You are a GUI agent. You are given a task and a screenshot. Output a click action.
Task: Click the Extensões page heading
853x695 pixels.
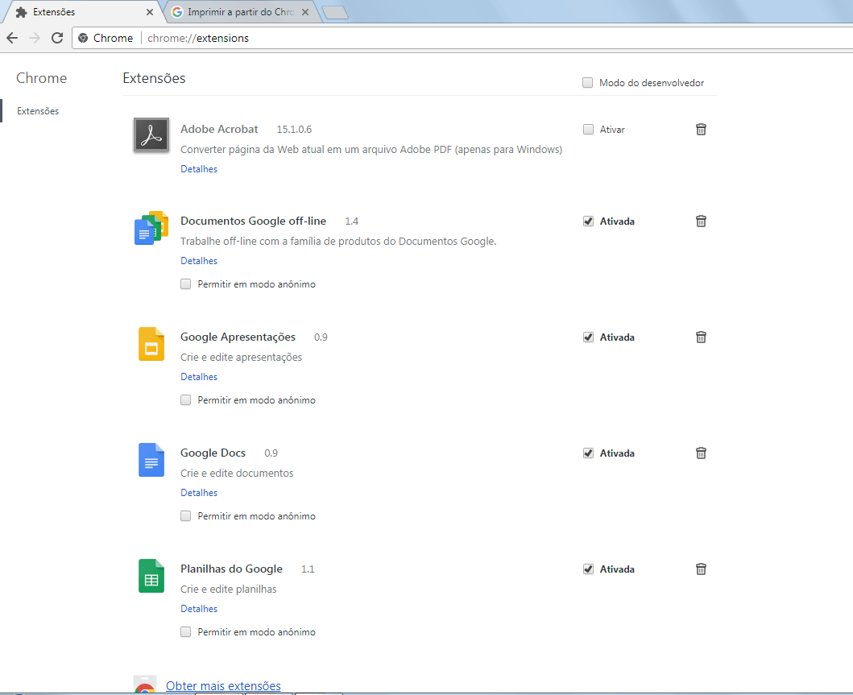point(154,78)
